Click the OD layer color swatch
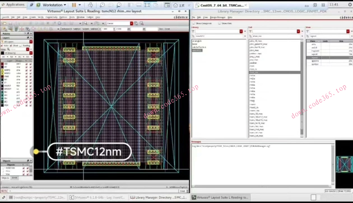This screenshot has width=353, height=203. point(2,64)
